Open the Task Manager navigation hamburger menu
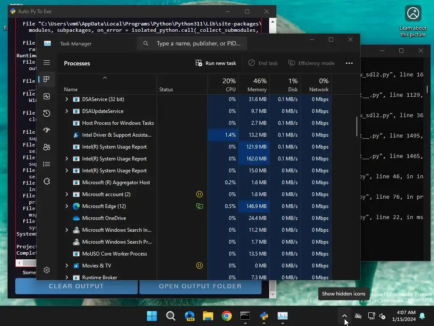 tap(47, 62)
